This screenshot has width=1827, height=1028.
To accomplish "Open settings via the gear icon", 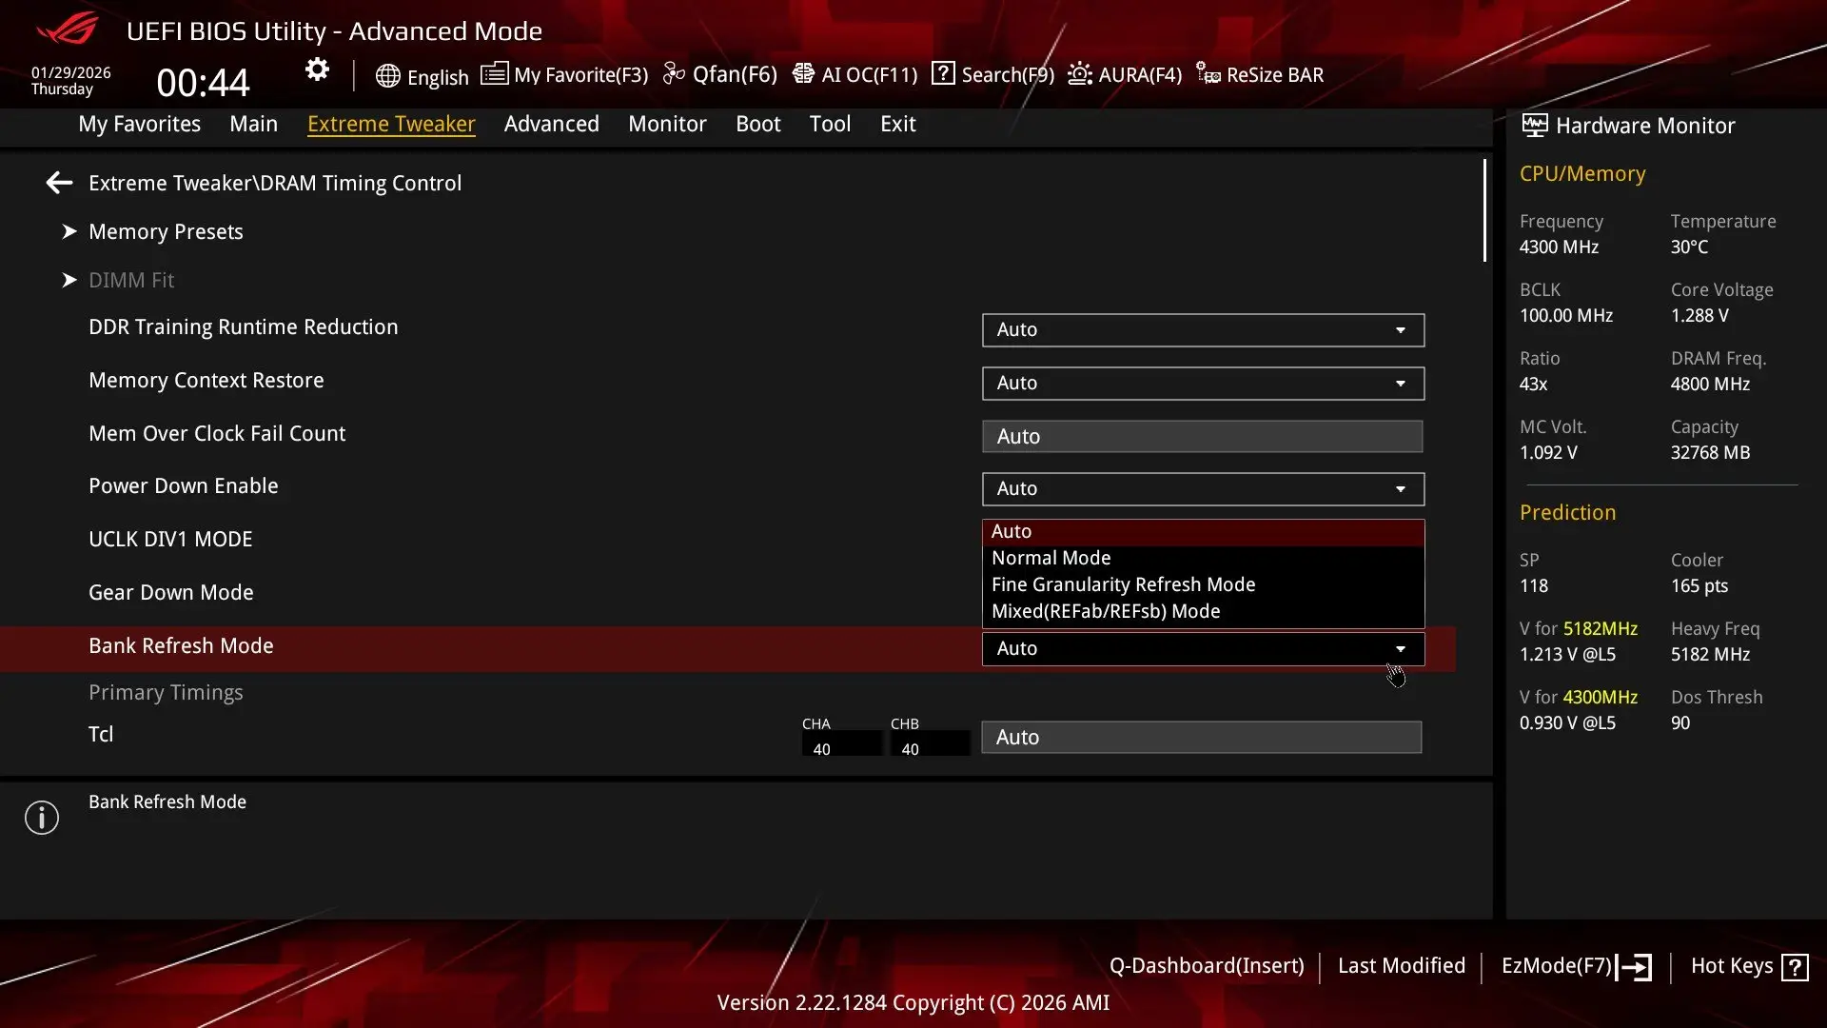I will click(x=317, y=69).
